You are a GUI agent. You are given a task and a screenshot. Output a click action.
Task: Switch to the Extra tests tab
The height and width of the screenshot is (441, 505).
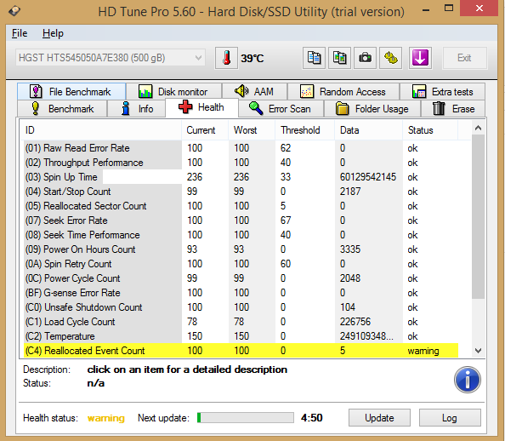[x=443, y=92]
